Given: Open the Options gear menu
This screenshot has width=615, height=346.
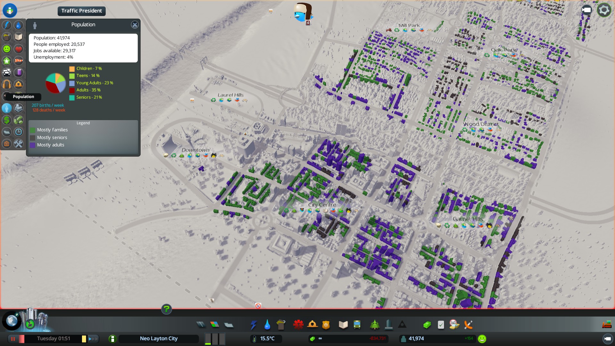Looking at the screenshot, I should pyautogui.click(x=604, y=10).
